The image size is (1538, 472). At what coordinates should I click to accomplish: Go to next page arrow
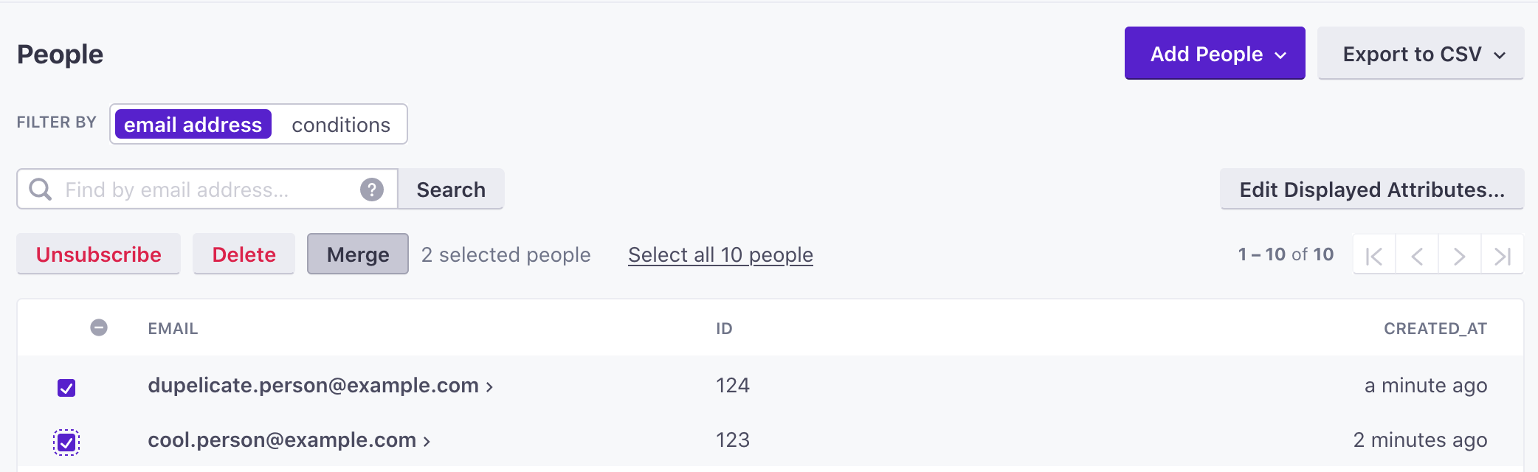click(x=1459, y=255)
